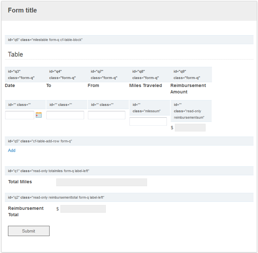Click the Total Miles label

tap(20, 182)
